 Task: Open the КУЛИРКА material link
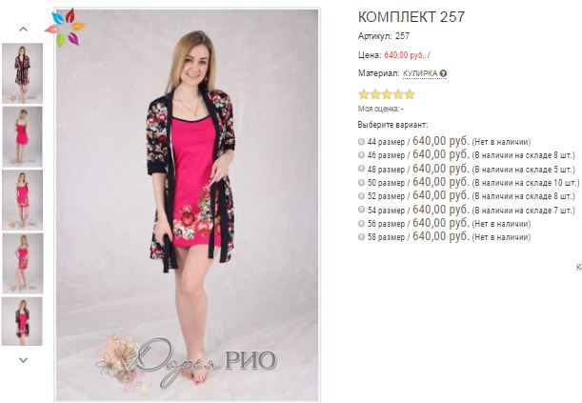point(420,74)
